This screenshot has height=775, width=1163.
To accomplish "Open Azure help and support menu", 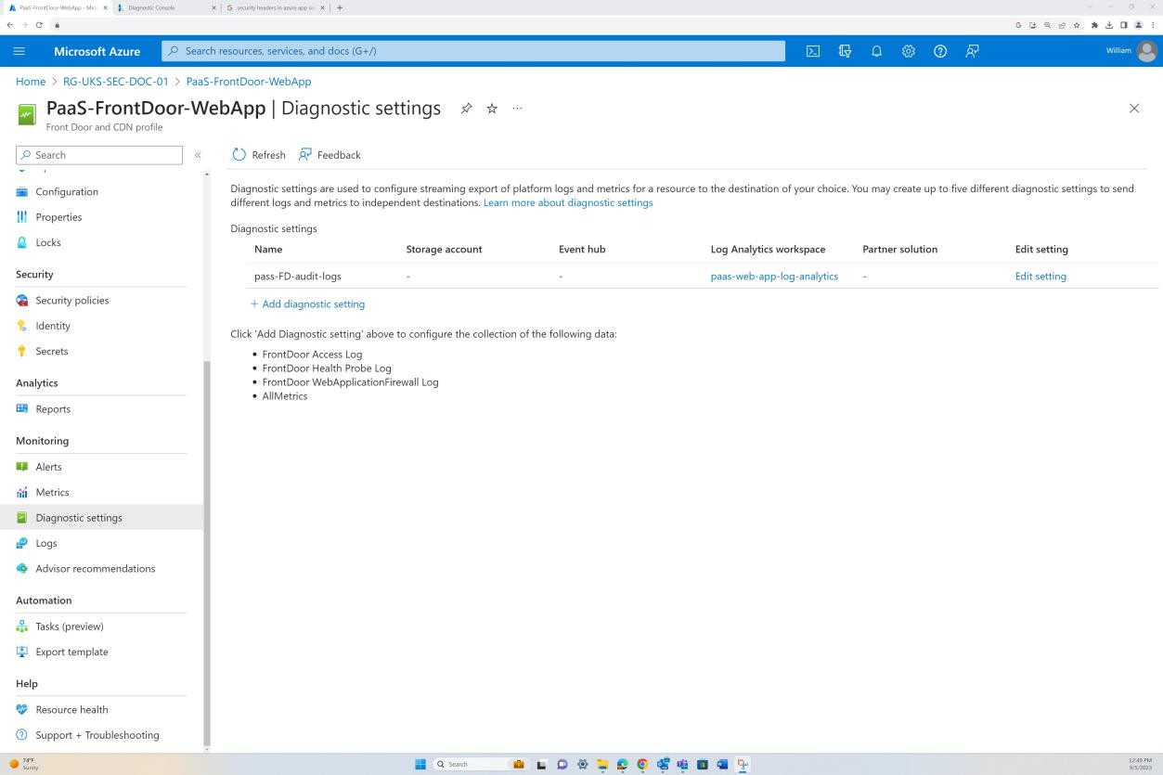I will click(x=939, y=51).
